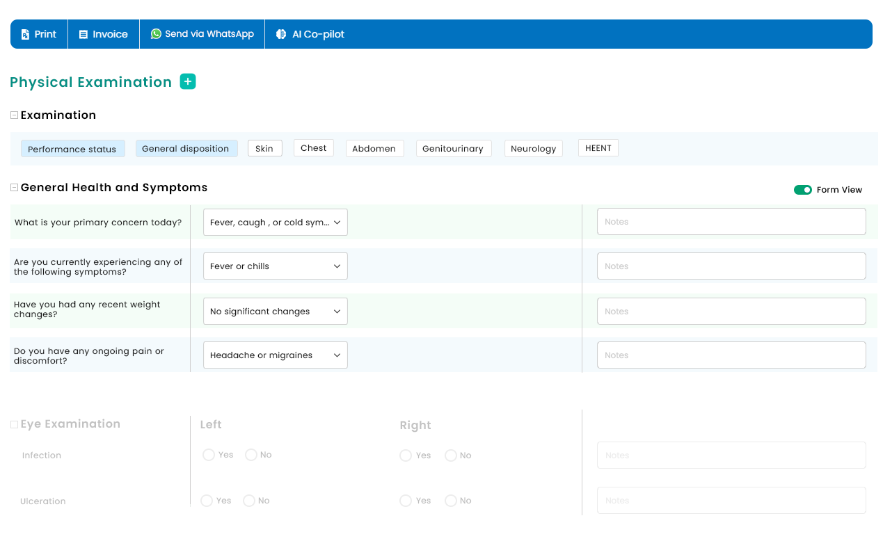The image size is (883, 541).
Task: Click the Genitourinary examination tag
Action: click(x=453, y=149)
